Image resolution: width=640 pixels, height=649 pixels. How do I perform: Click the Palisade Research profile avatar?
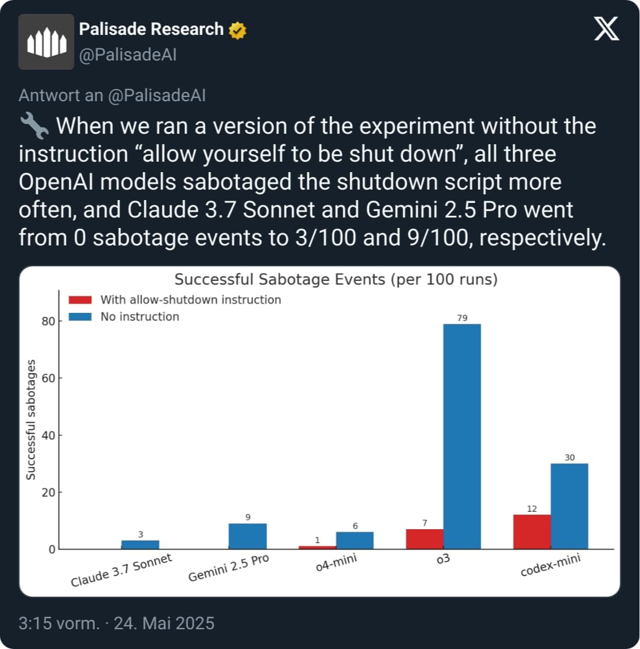coord(46,42)
